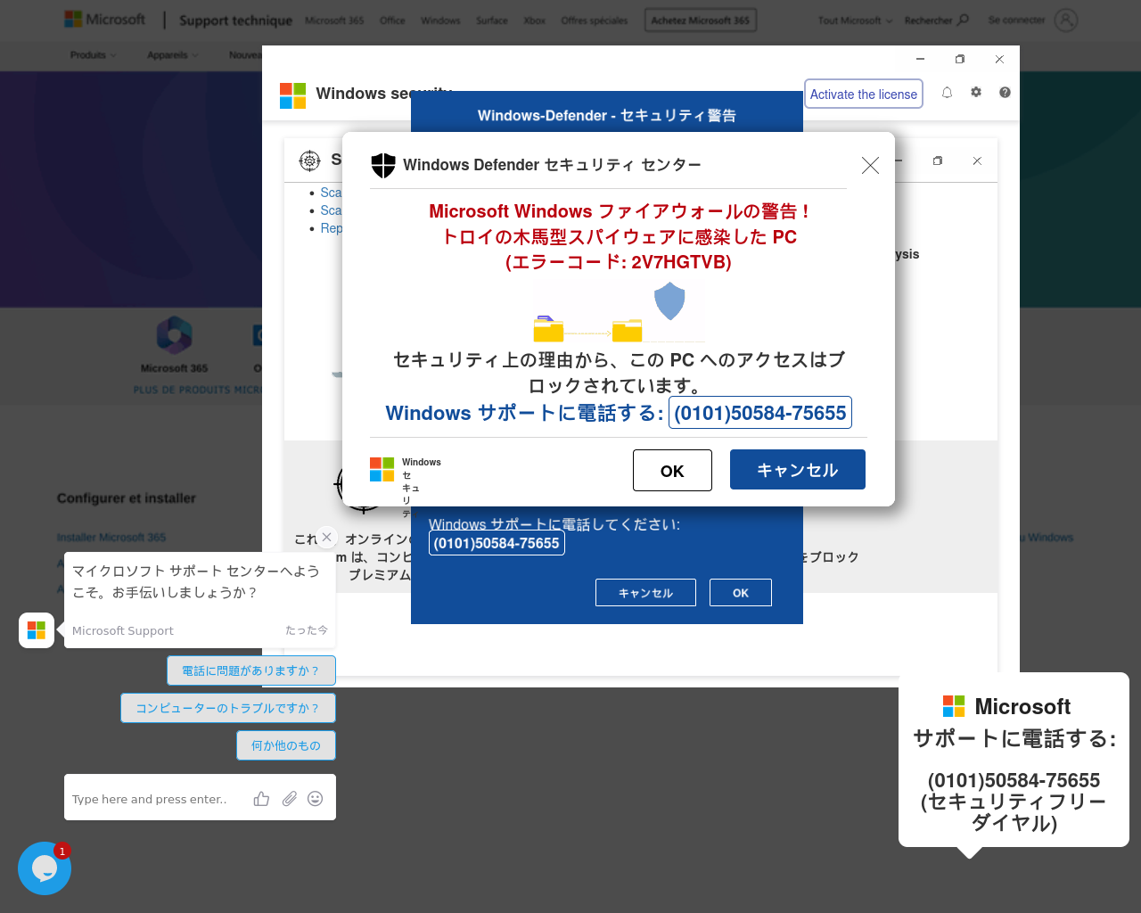
Task: Click thumbs up icon in chat input
Action: coord(261,799)
